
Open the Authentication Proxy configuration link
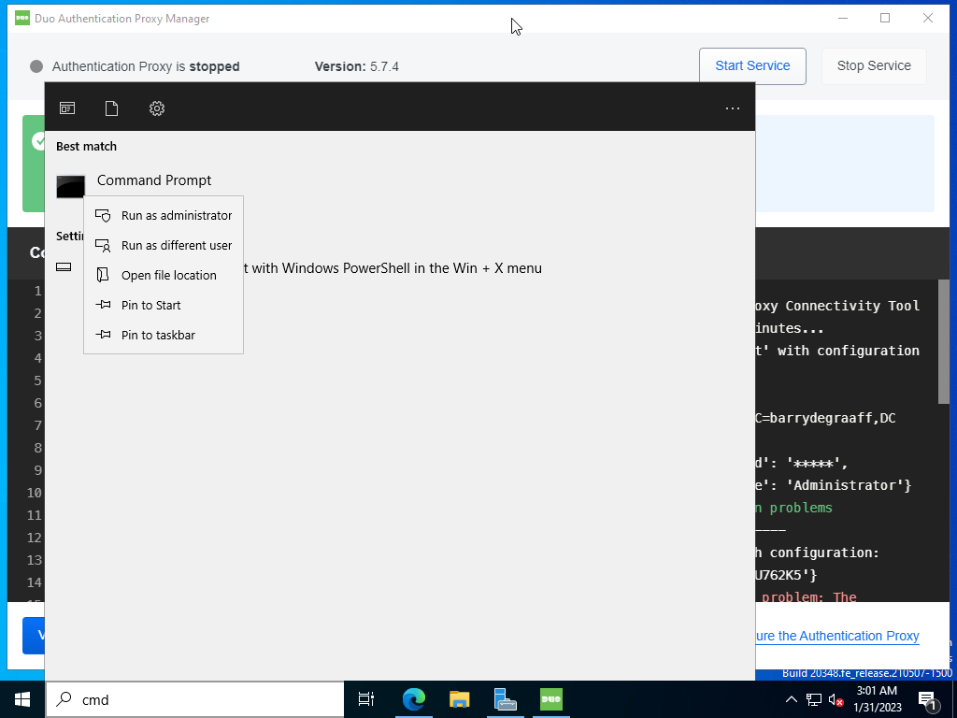(837, 636)
